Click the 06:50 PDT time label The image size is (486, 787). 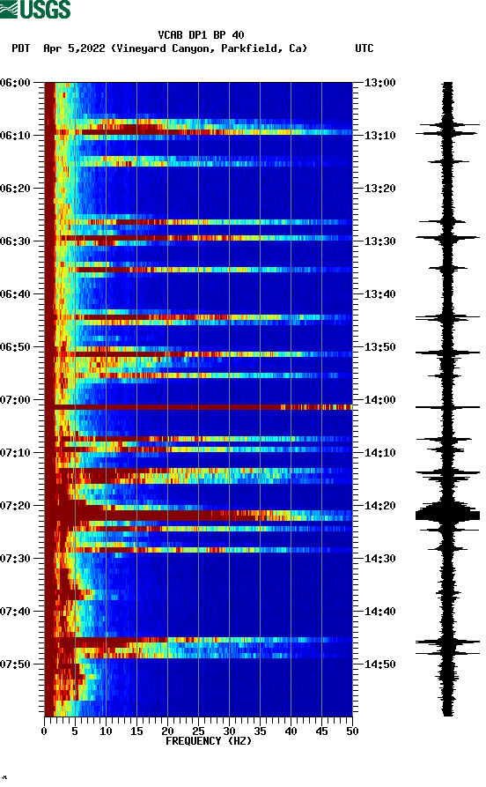pos(15,347)
